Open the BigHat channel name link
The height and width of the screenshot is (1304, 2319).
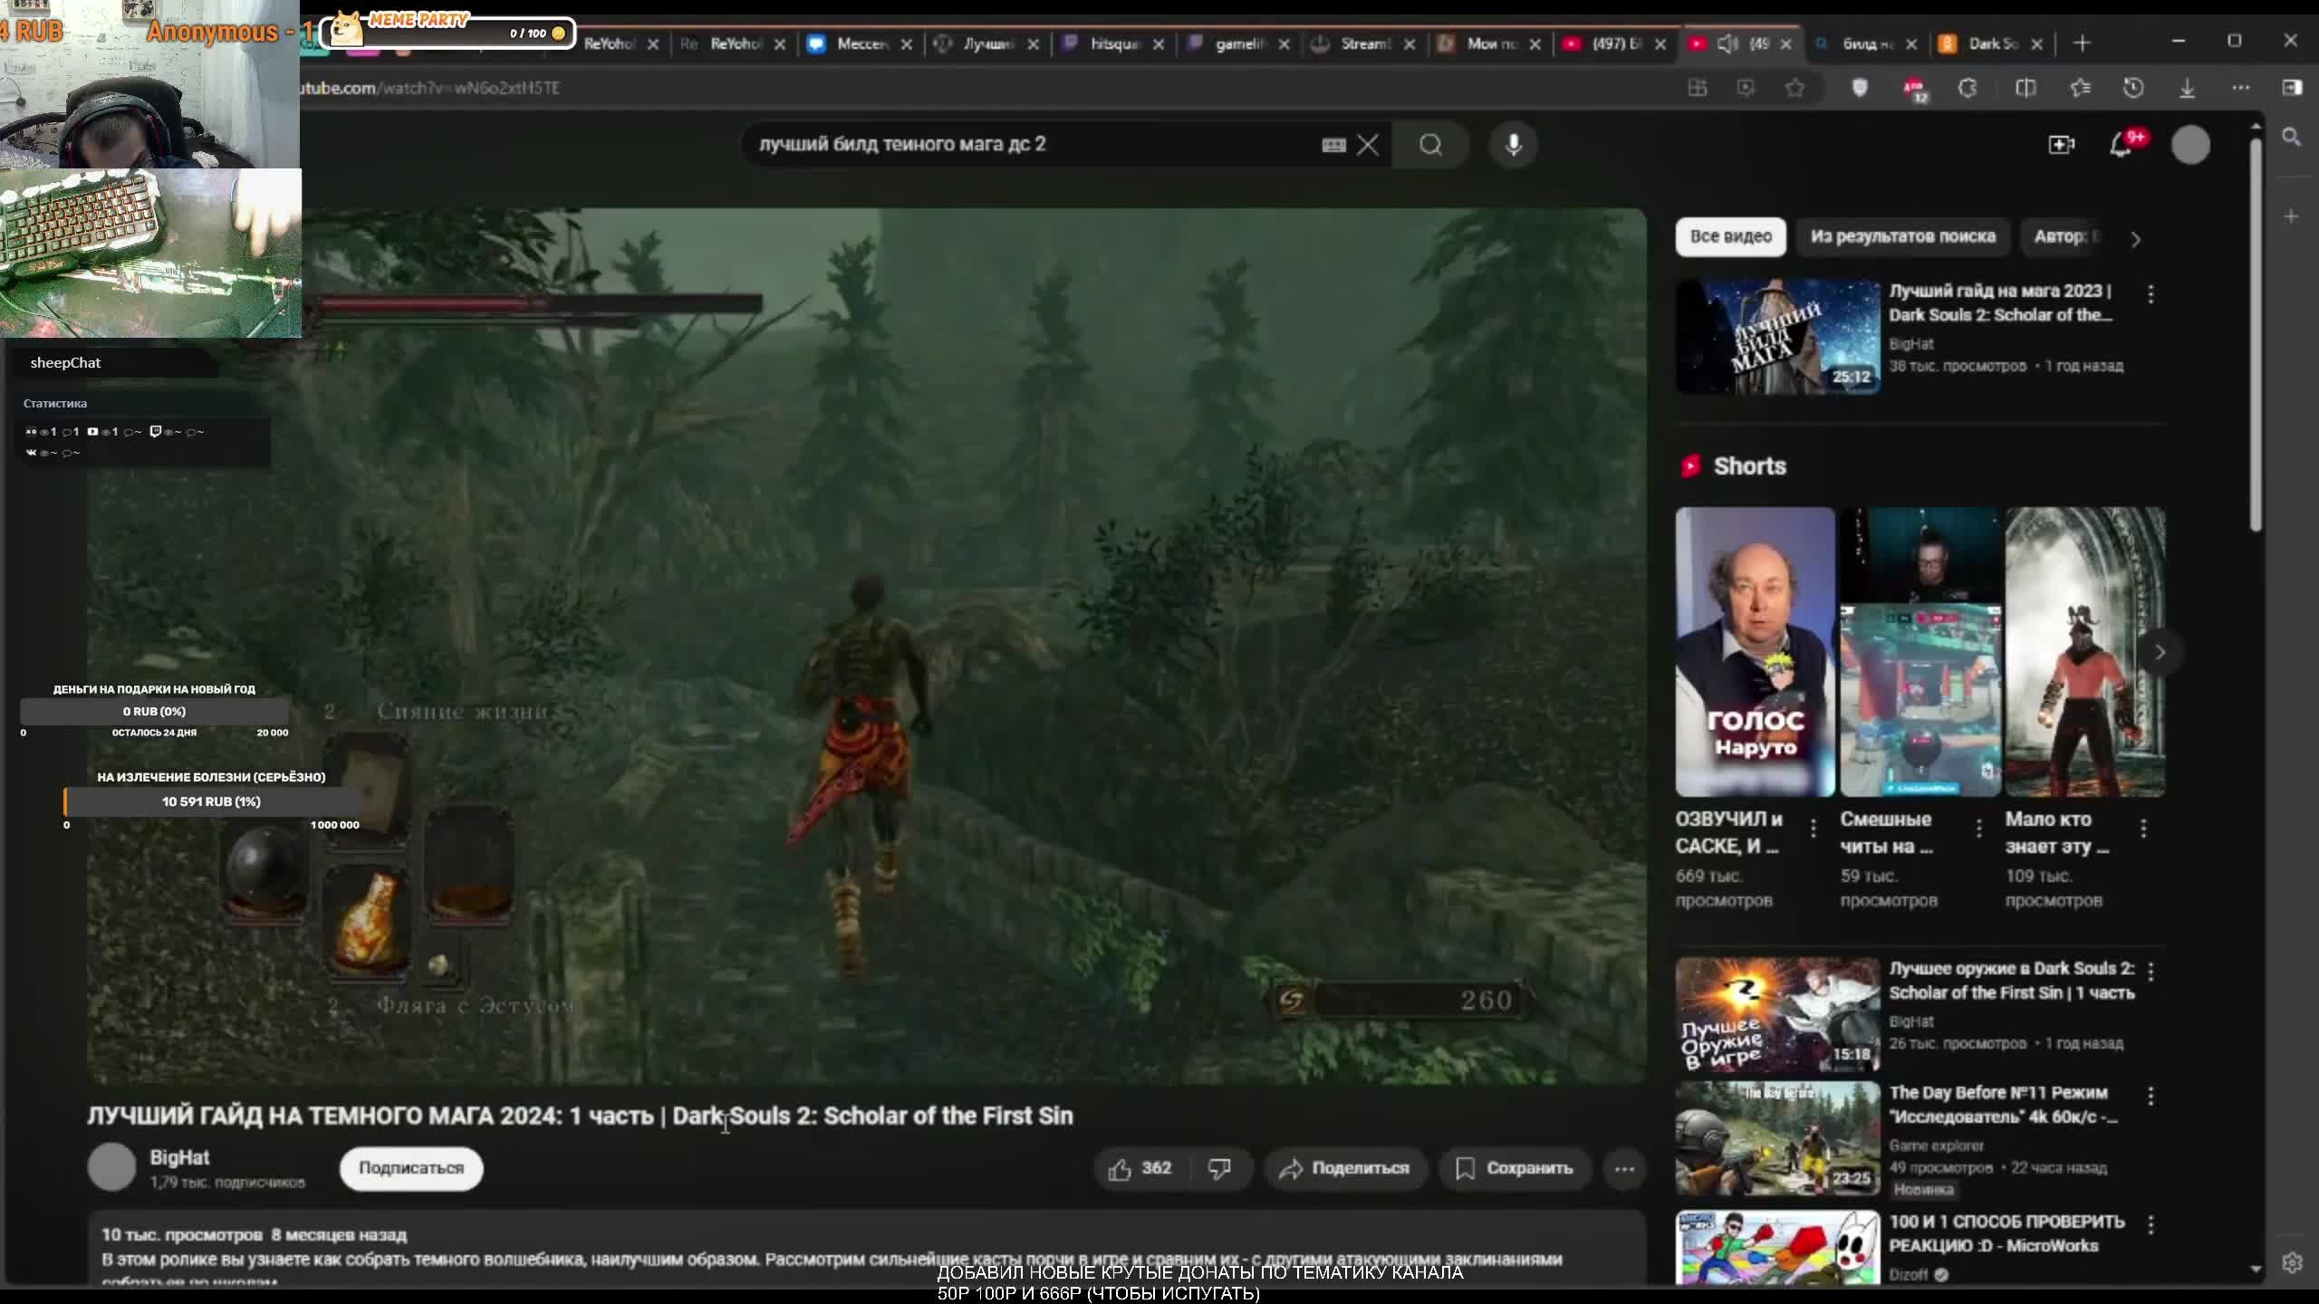point(179,1157)
